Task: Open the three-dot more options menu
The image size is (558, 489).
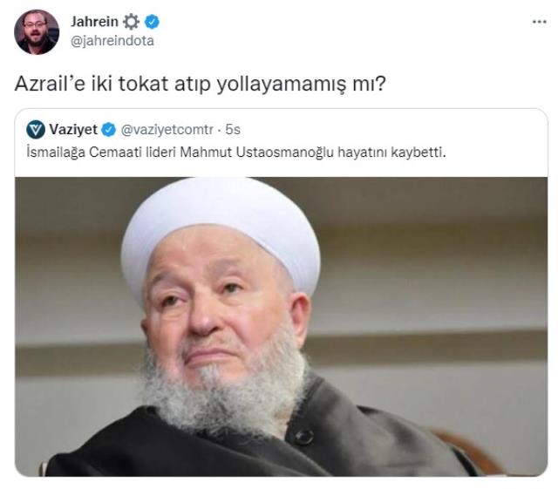Action: pos(539,22)
